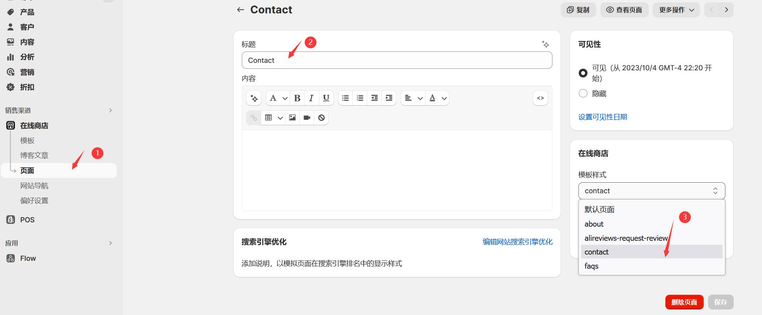
Task: Insert an image into content
Action: coord(292,118)
